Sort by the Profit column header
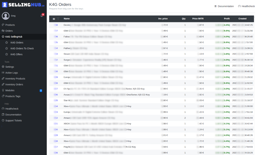Viewport: 255px width, 155px height. coord(227,19)
